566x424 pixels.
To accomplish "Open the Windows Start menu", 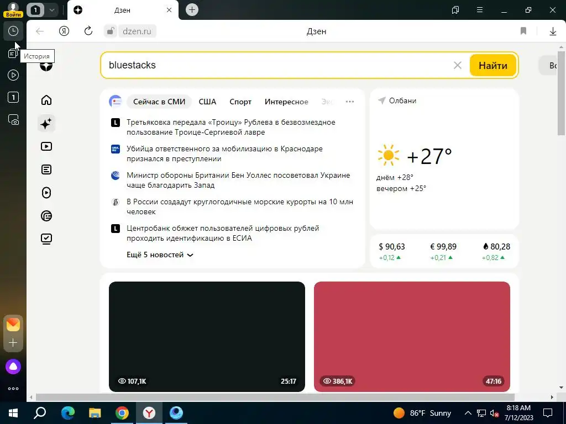I will [13, 413].
